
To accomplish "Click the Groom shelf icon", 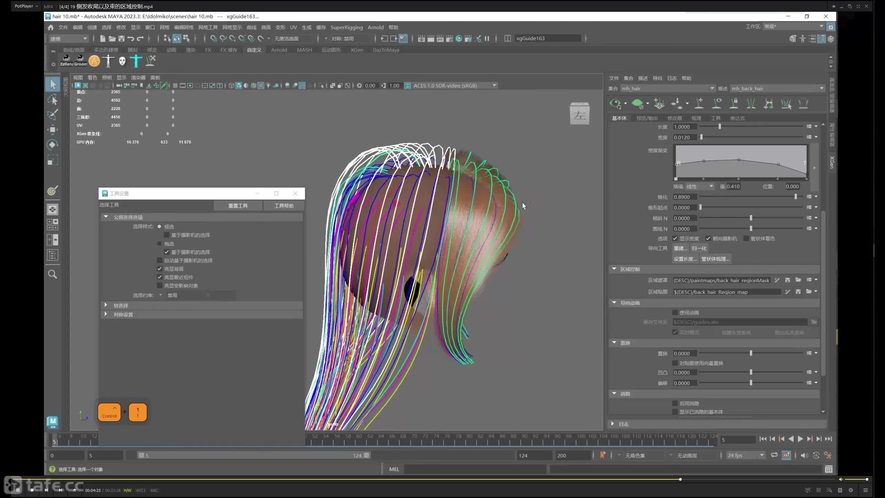I will pyautogui.click(x=80, y=61).
